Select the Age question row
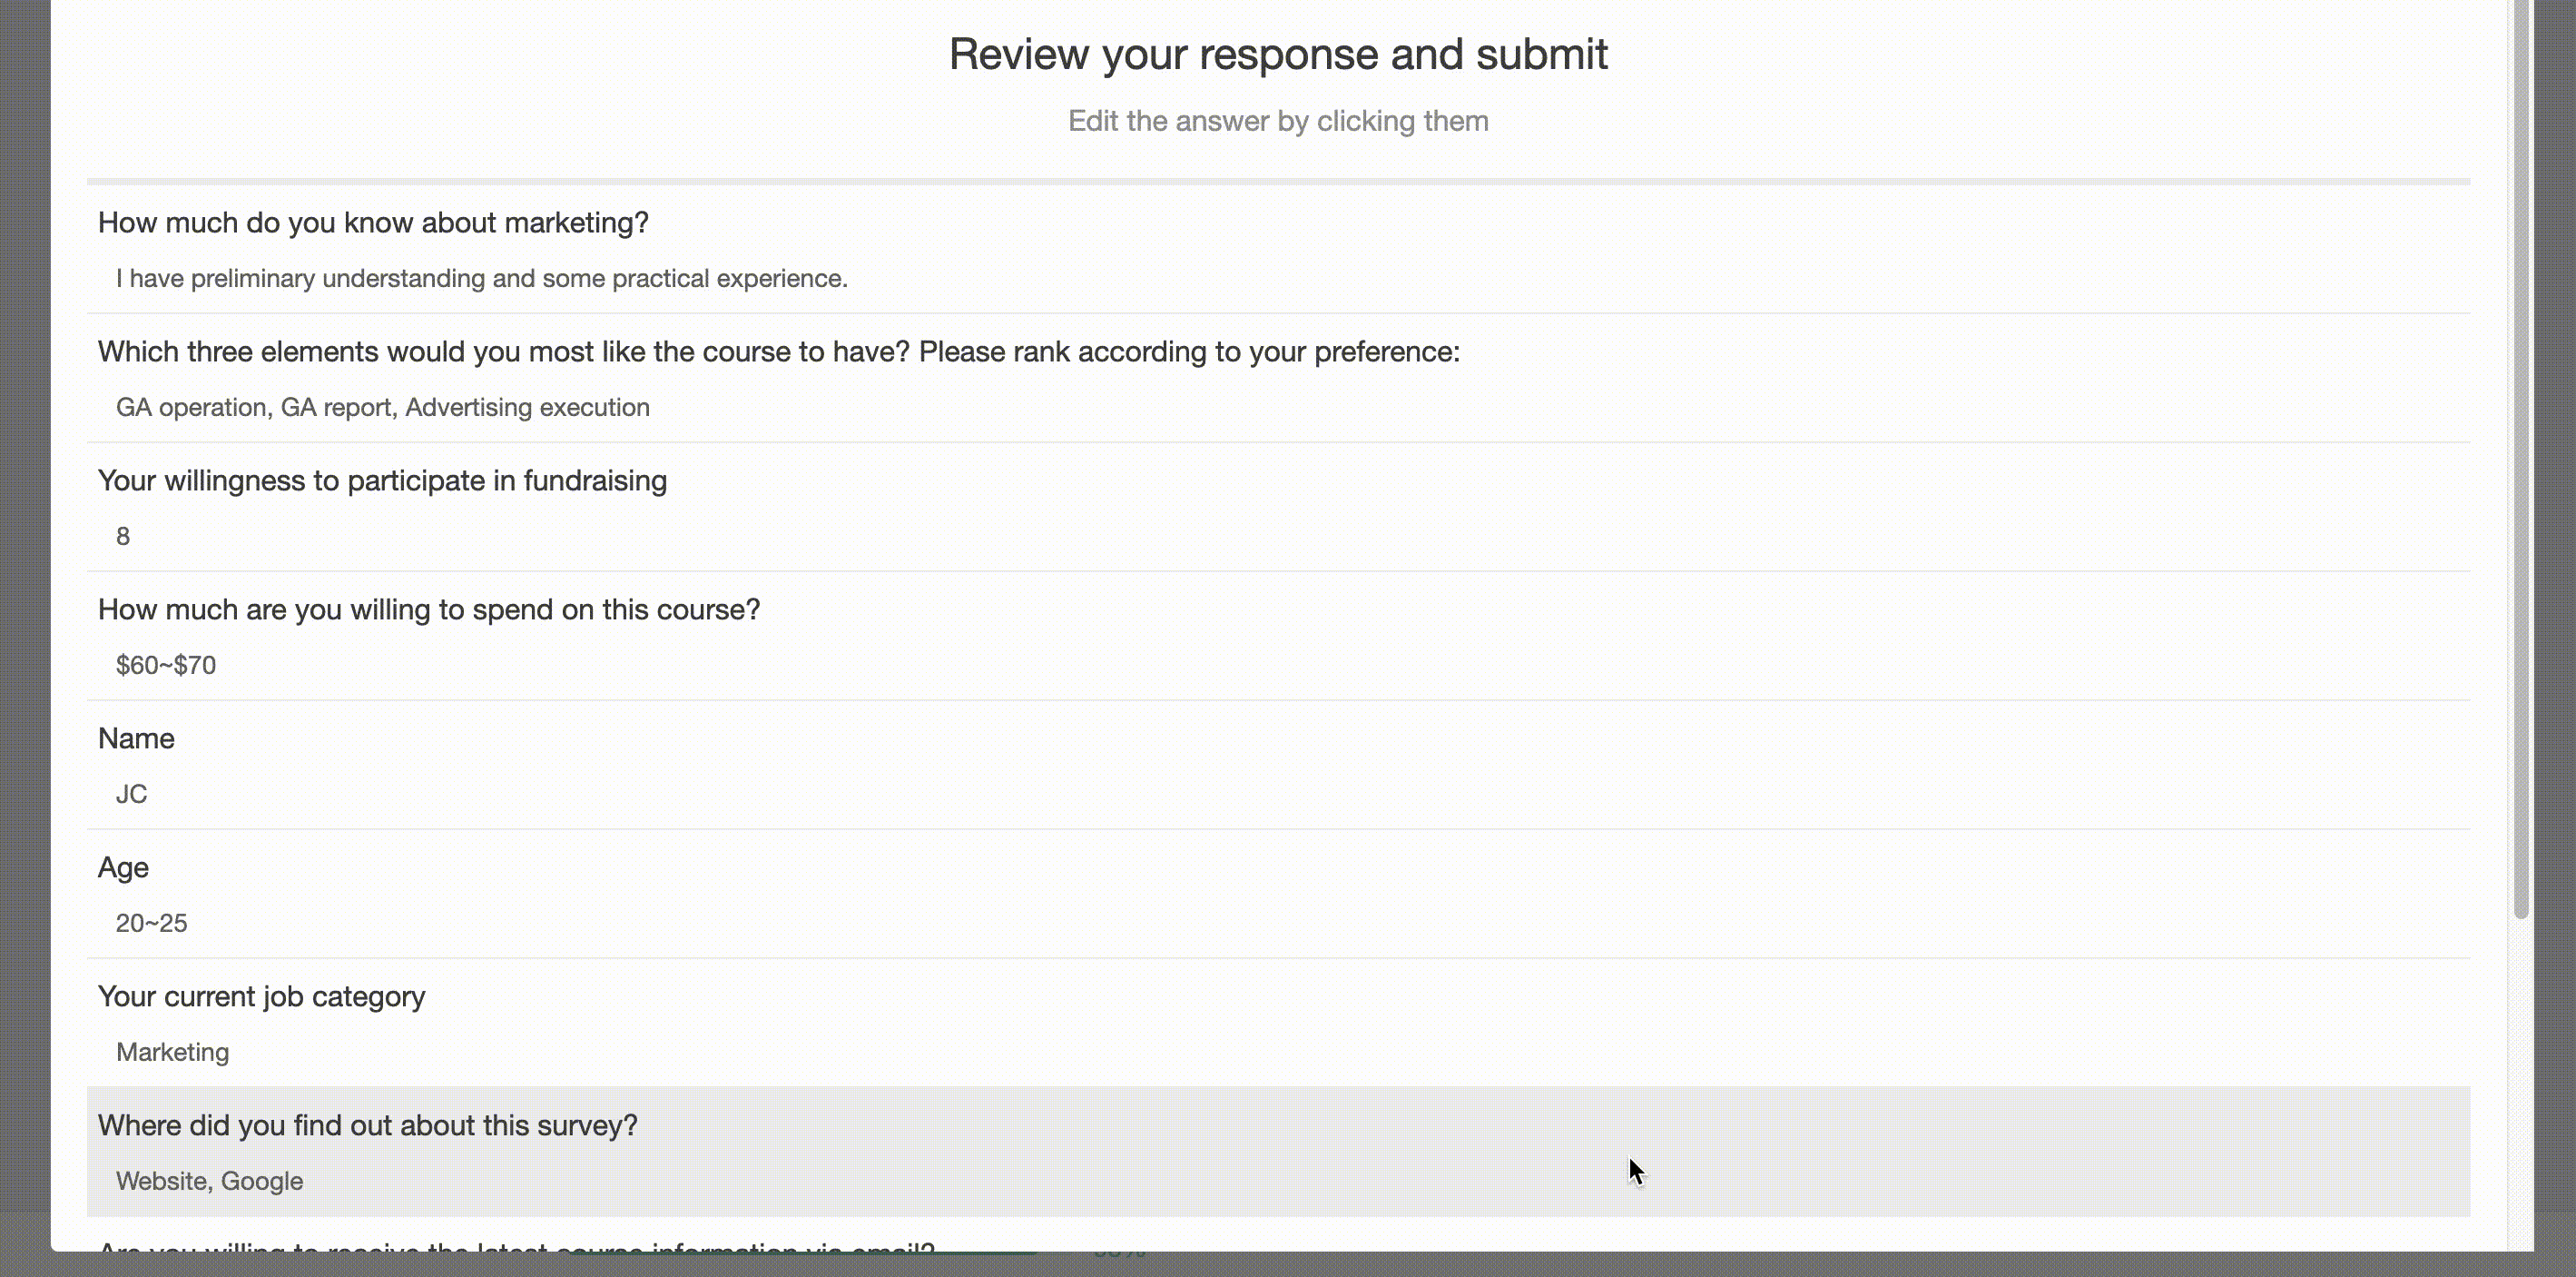This screenshot has height=1277, width=2576. [123, 866]
